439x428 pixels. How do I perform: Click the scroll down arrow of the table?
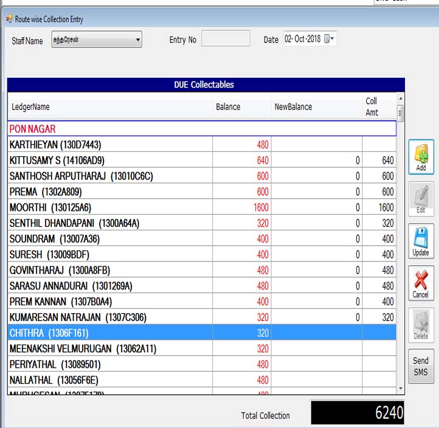401,388
